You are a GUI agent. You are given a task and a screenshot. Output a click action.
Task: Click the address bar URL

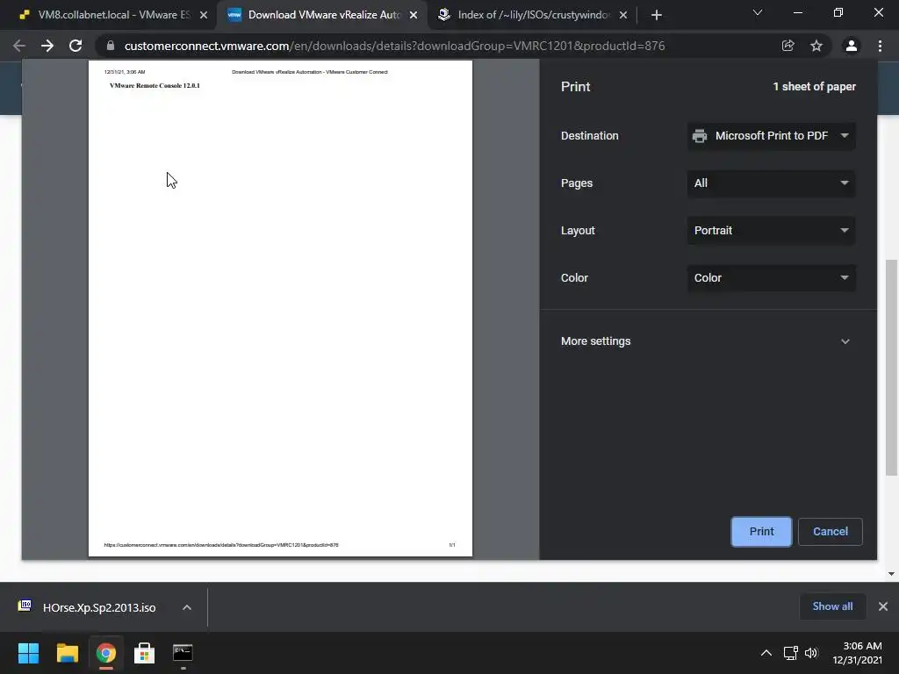(394, 46)
